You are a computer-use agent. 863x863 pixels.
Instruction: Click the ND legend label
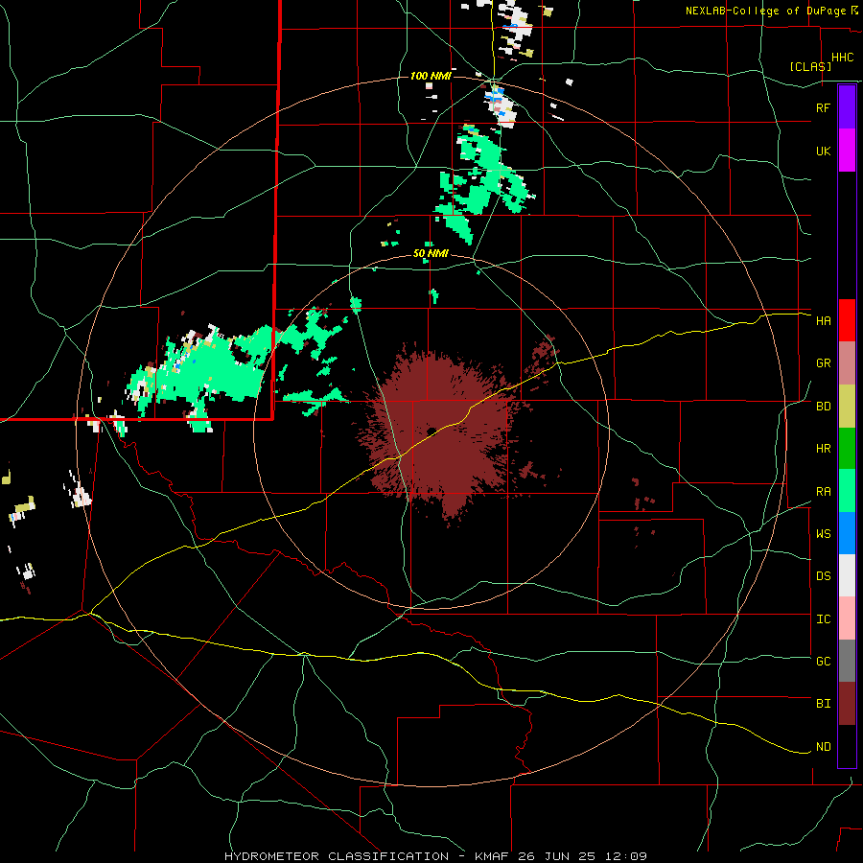coord(823,747)
